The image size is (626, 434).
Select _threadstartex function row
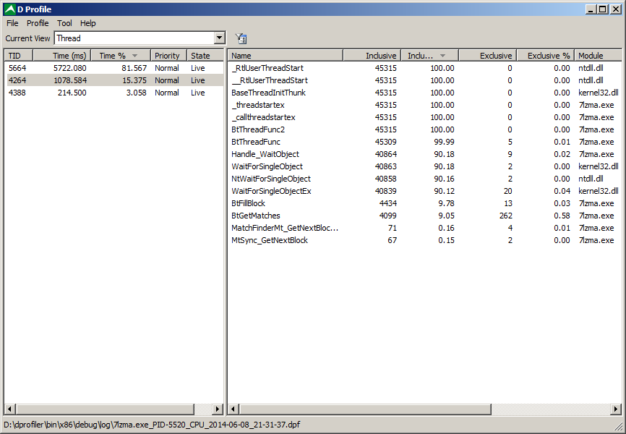(x=425, y=105)
